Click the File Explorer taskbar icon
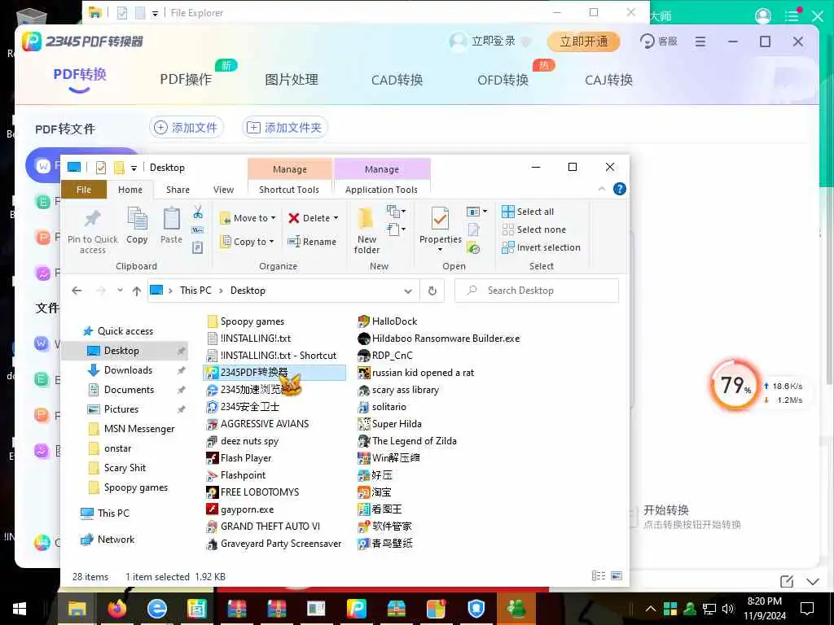Screen dimensions: 834x625 77,609
